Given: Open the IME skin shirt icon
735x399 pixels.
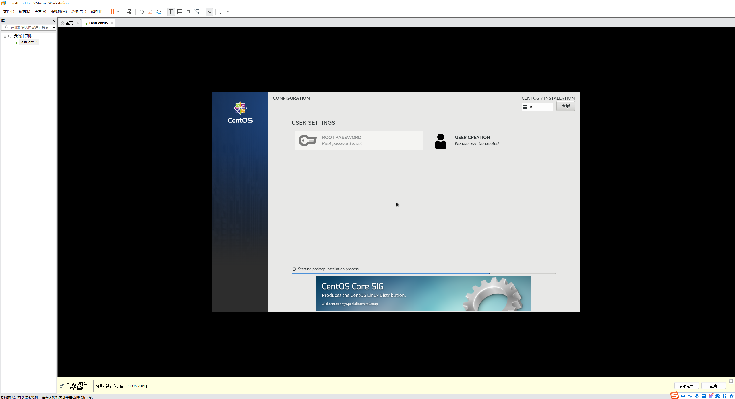Looking at the screenshot, I should tap(711, 396).
